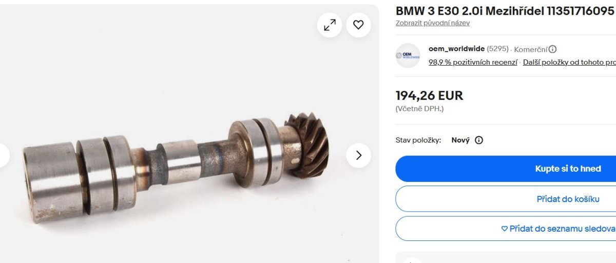
Task: Go to the previous product image
Action: point(3,155)
